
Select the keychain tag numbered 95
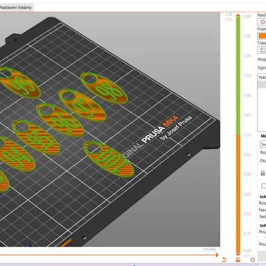click(x=36, y=137)
